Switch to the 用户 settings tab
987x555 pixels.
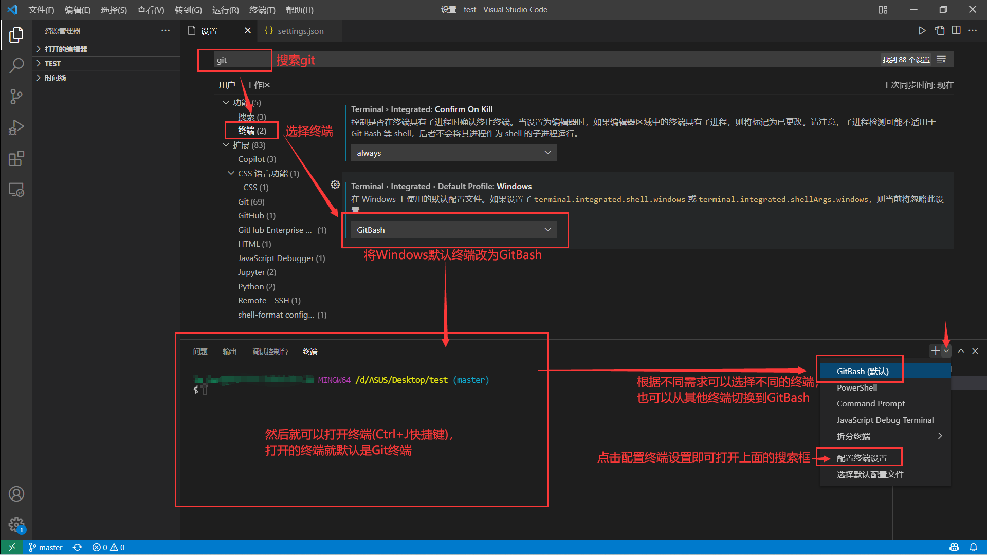point(227,85)
